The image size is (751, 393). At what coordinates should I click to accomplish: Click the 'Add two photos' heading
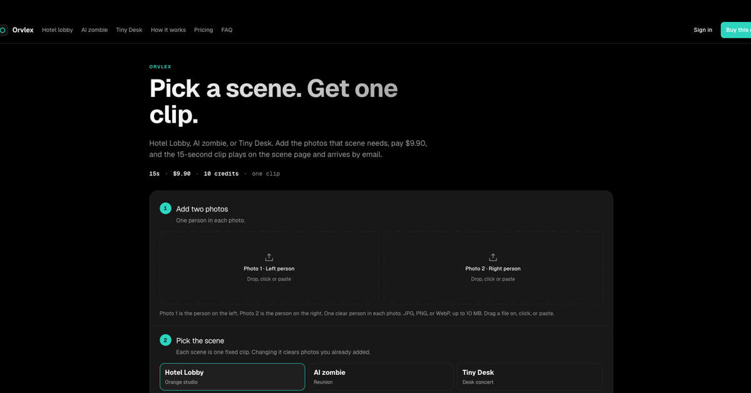pyautogui.click(x=202, y=209)
